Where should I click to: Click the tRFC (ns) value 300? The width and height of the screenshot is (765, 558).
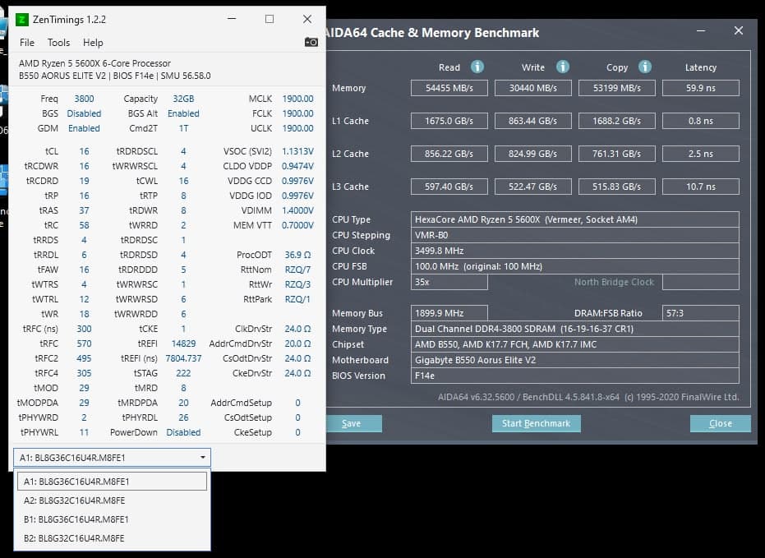pos(84,329)
